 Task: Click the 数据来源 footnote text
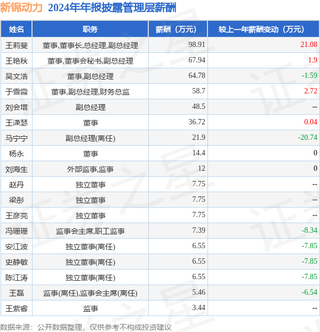85,327
